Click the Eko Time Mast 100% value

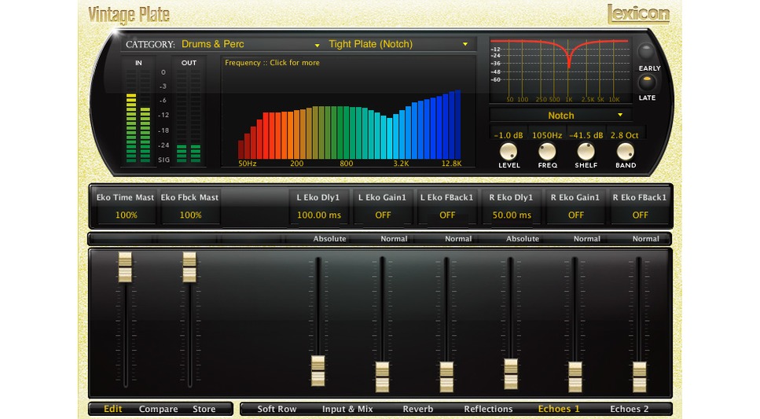click(126, 215)
